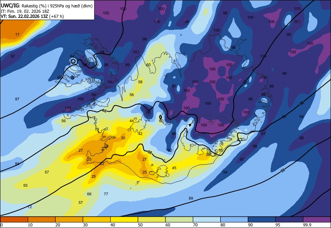Click the 70–80 light blue legend swatch
331x228 pixels.
[x=207, y=219]
